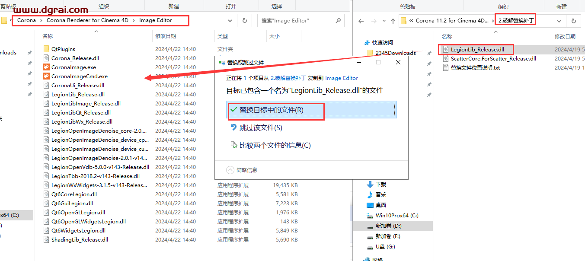Click the CoronaImageCmd.exe file icon
Viewport: 585px width, 261px height.
pyautogui.click(x=46, y=76)
